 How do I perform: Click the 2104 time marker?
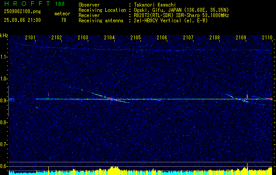point(109,38)
